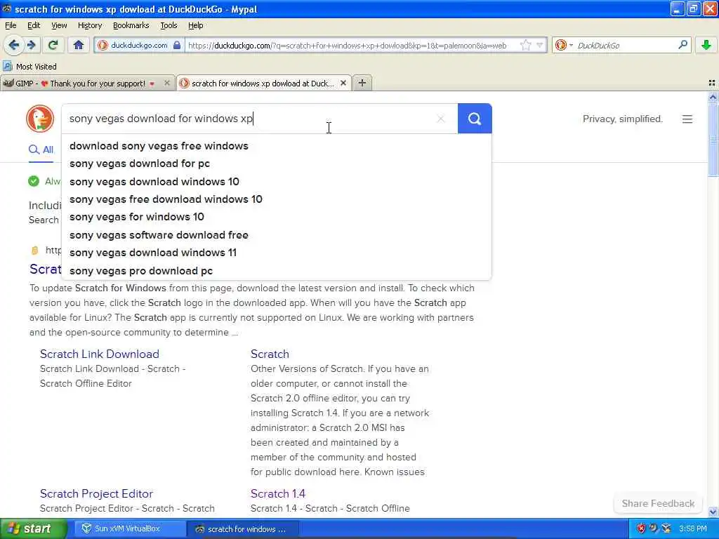
Task: Bookmark this page with the star icon
Action: 525,45
